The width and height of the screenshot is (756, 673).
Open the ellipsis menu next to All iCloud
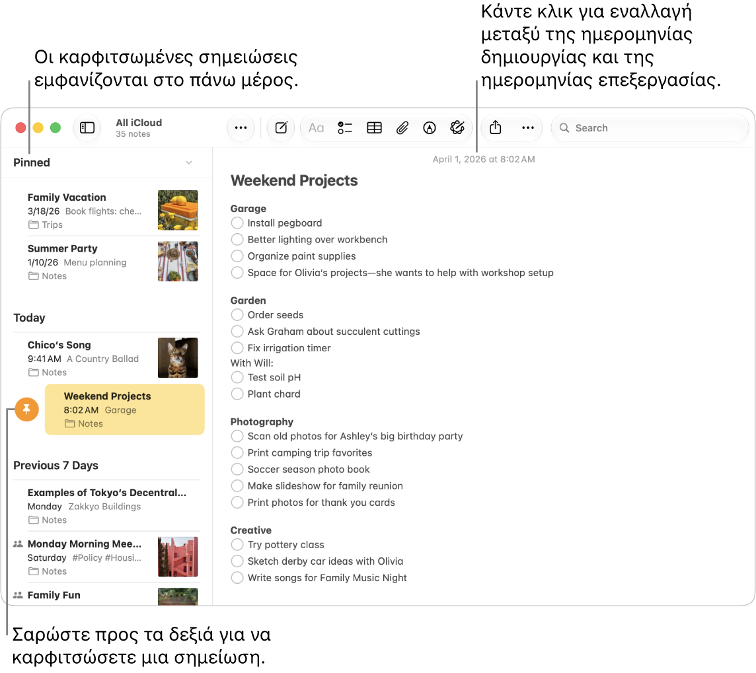click(x=241, y=127)
